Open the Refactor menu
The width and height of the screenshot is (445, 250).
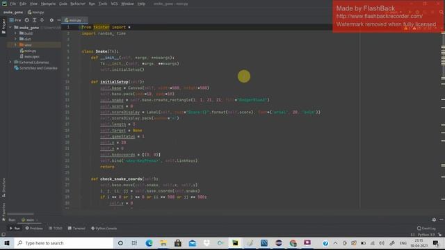pos(78,3)
